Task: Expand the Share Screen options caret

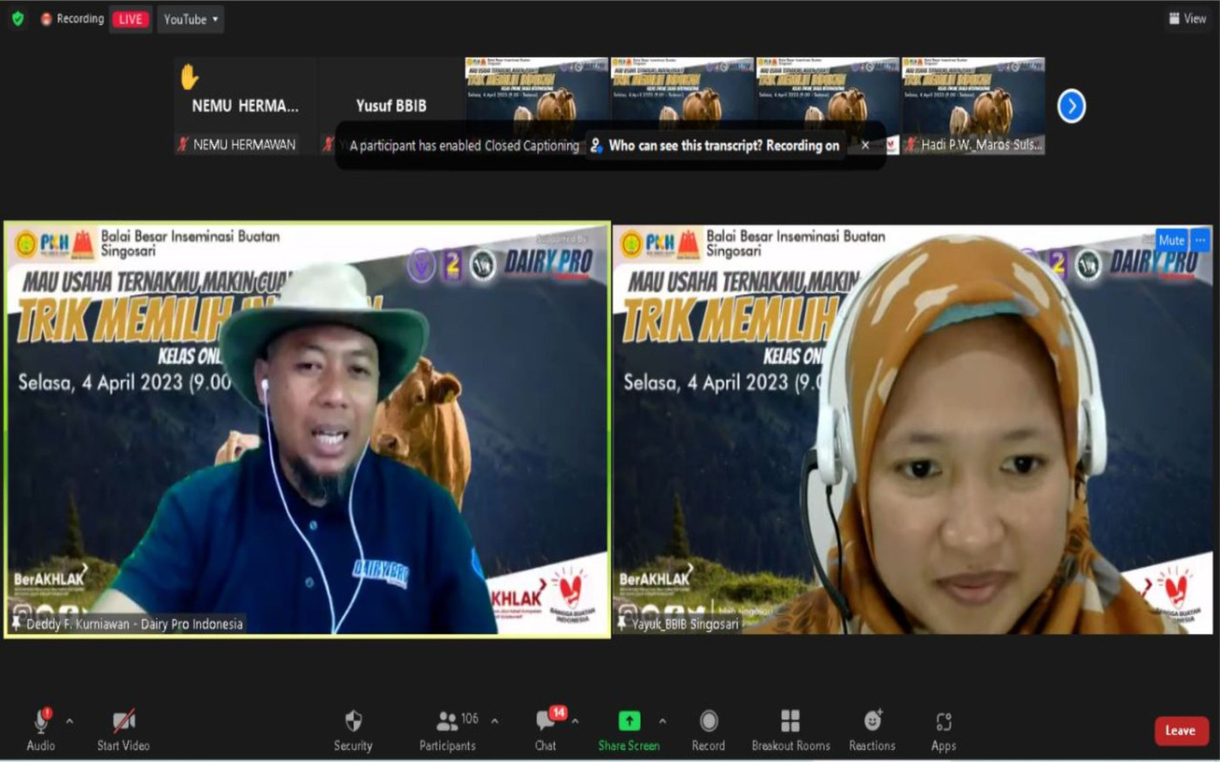Action: tap(662, 721)
